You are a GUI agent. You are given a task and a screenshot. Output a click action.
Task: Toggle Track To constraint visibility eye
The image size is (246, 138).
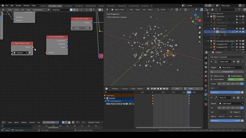pos(234,98)
